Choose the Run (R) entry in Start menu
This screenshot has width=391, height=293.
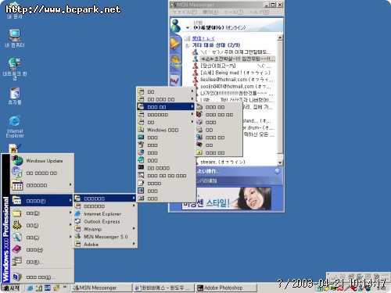pyautogui.click(x=41, y=262)
